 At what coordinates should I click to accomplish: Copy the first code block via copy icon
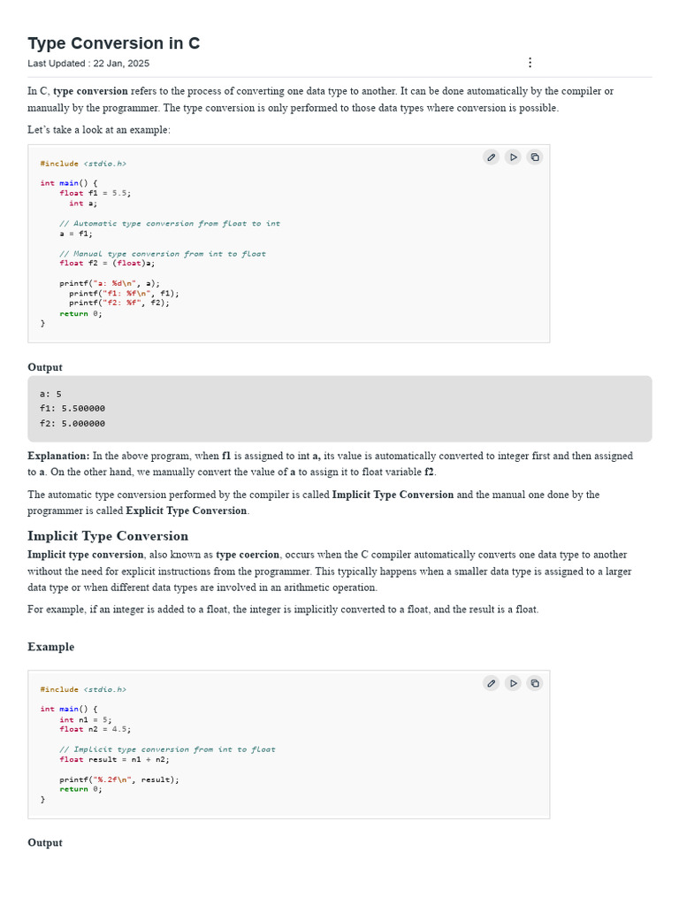(535, 157)
